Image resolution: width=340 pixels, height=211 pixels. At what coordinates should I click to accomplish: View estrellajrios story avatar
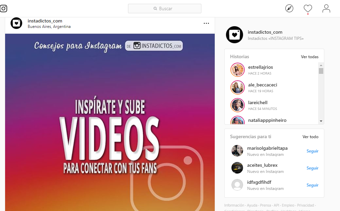[238, 70]
